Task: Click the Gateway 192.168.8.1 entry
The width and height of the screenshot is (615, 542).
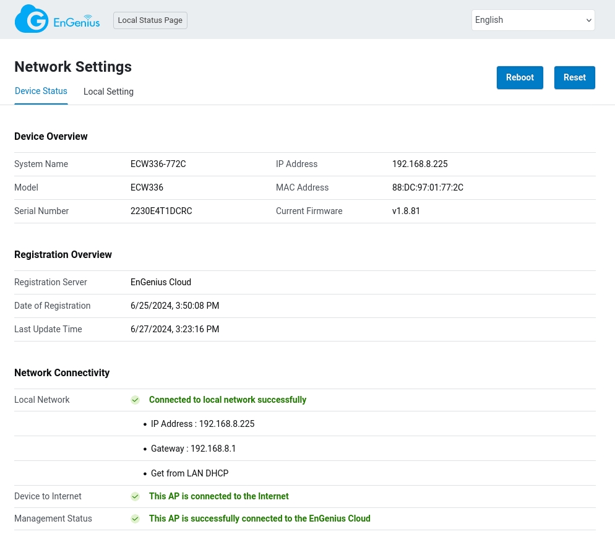Action: 193,449
